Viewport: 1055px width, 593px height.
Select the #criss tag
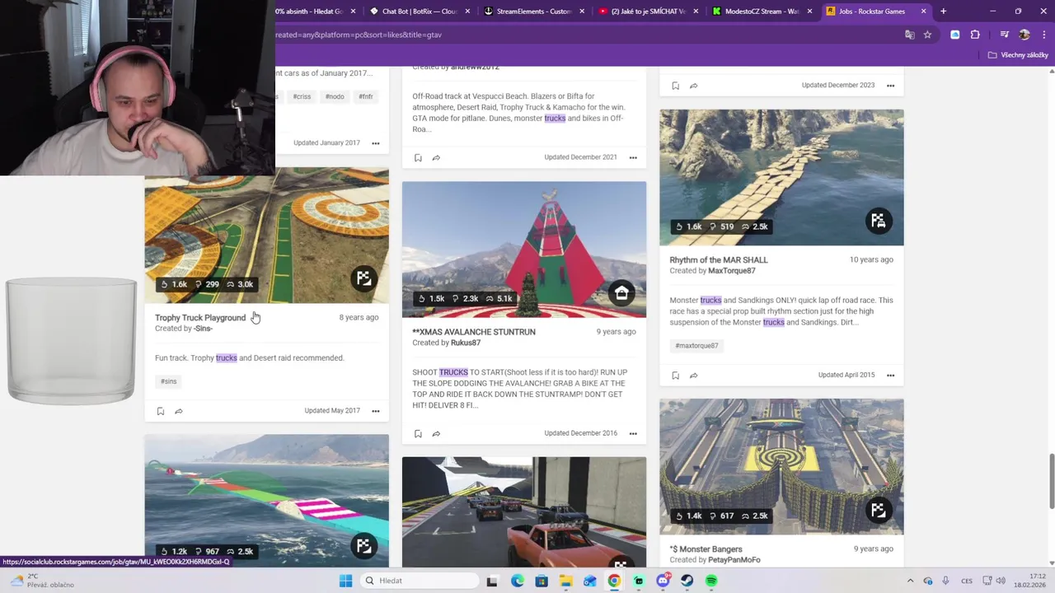pyautogui.click(x=302, y=96)
